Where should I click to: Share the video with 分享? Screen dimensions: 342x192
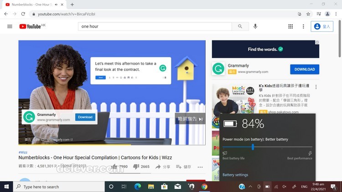pyautogui.click(x=163, y=167)
